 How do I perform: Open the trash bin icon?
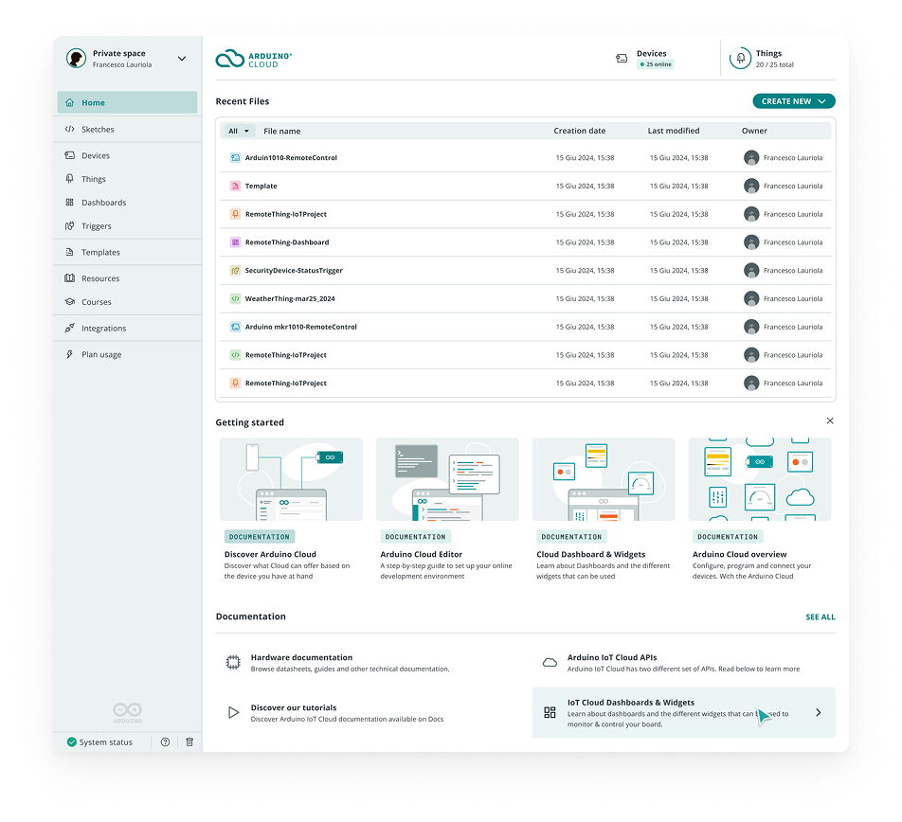point(189,742)
